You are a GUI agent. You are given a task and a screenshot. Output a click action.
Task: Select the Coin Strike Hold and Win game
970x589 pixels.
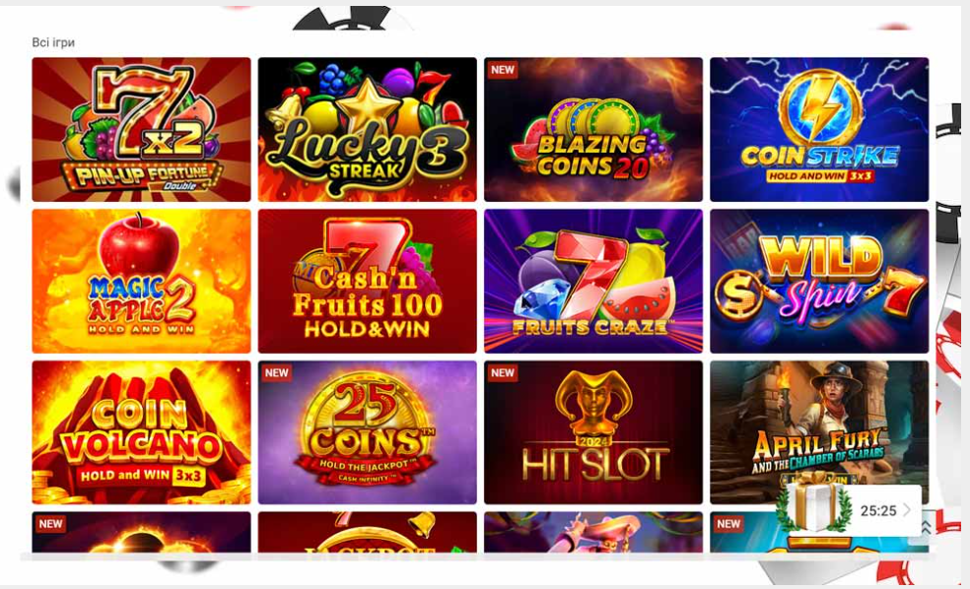pos(819,130)
